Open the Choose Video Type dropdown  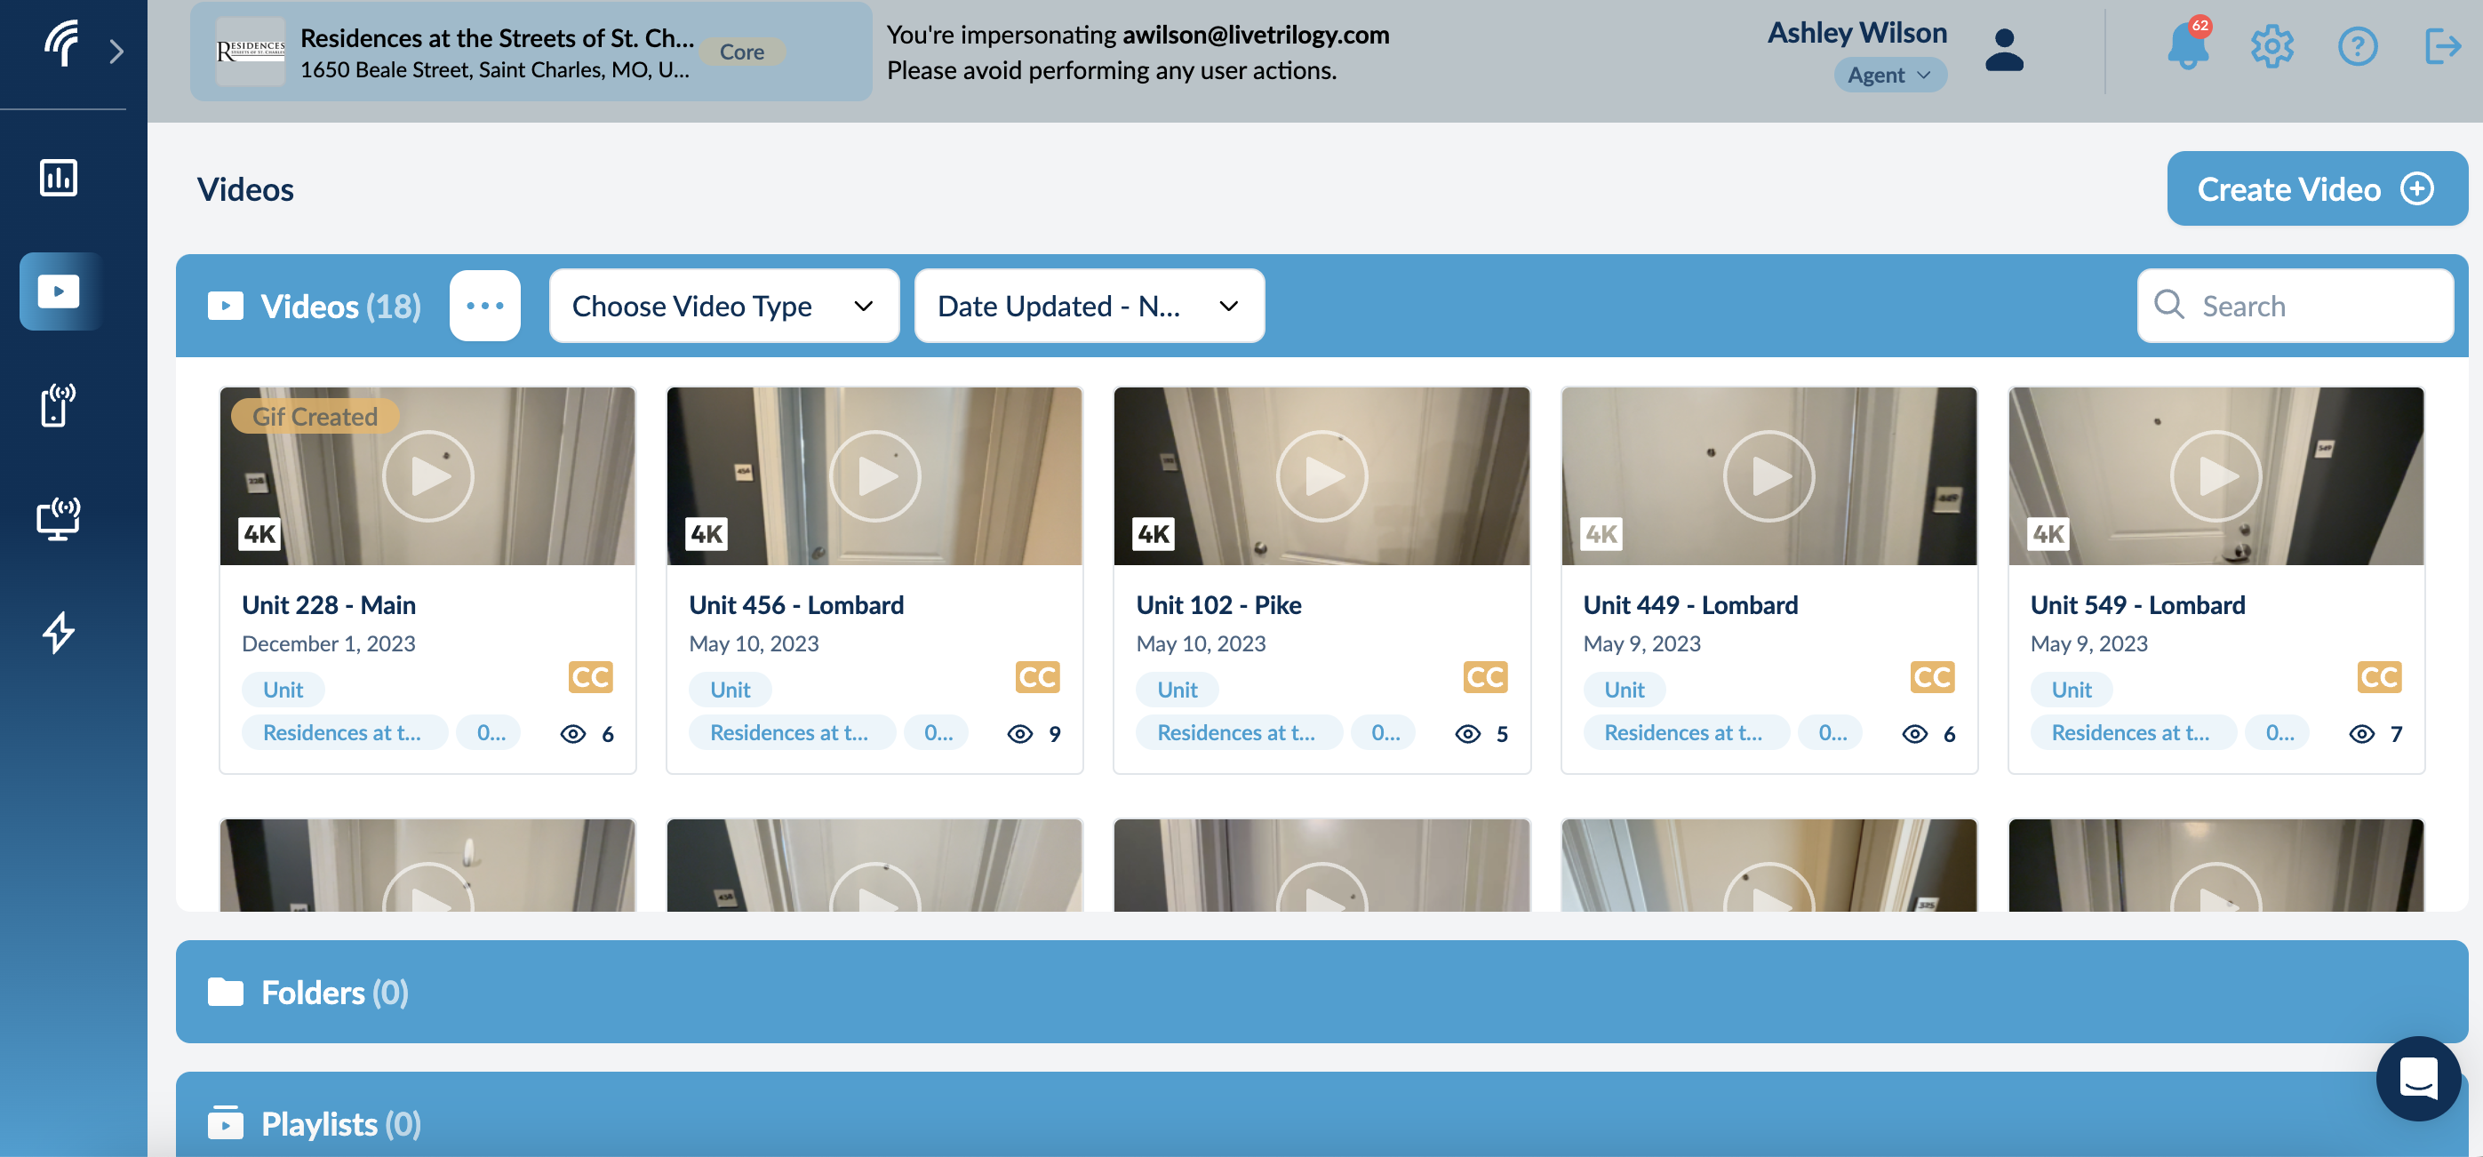[x=724, y=306]
